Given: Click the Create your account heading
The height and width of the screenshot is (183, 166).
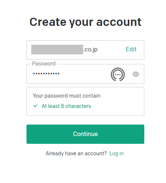Looking at the screenshot, I should (x=85, y=22).
